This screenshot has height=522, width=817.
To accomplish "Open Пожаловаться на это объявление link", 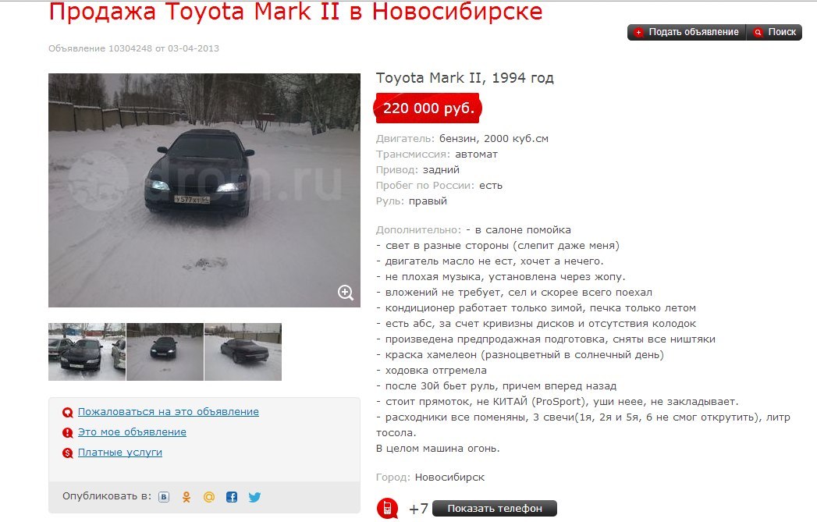I will [169, 411].
